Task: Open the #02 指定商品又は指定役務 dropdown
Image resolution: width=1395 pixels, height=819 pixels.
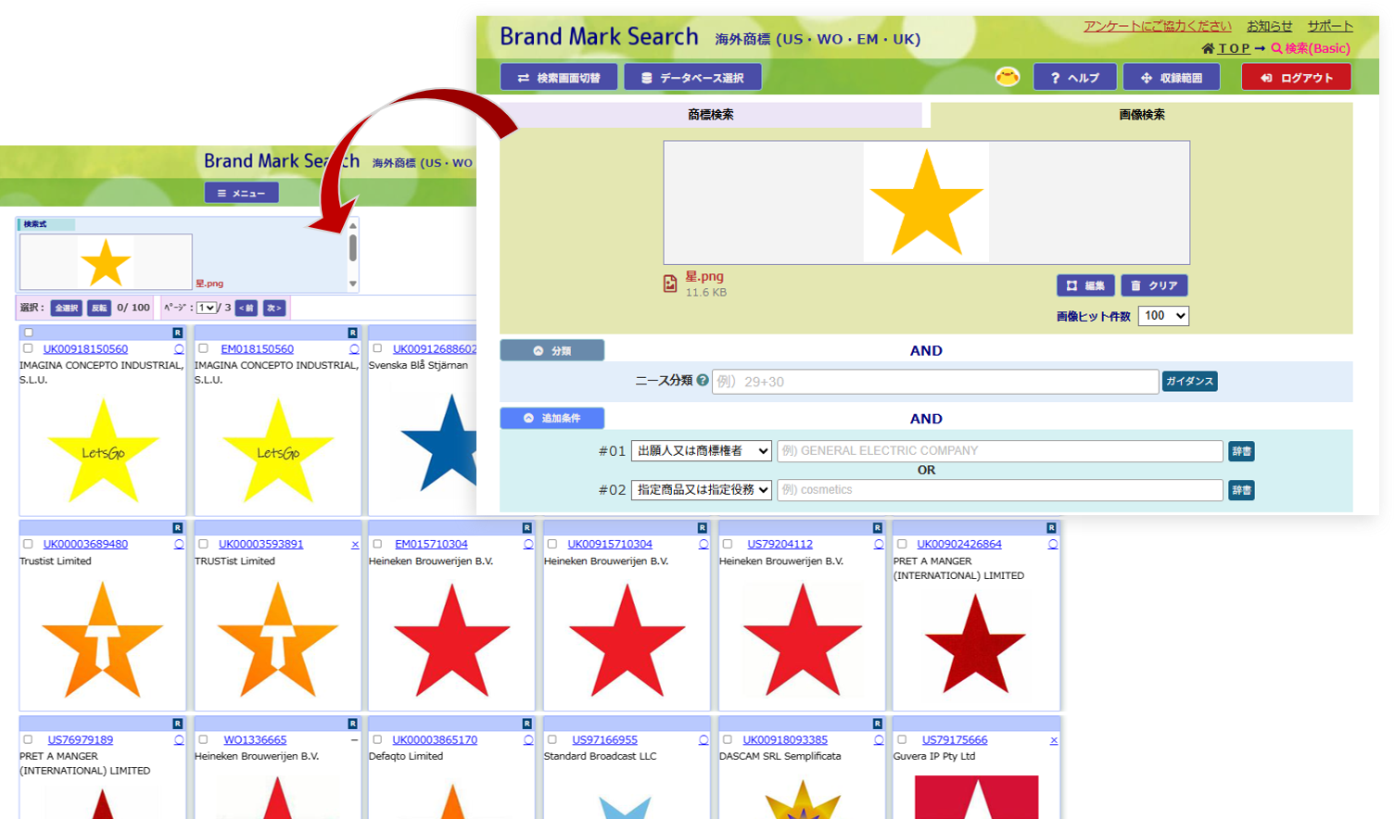Action: [702, 490]
